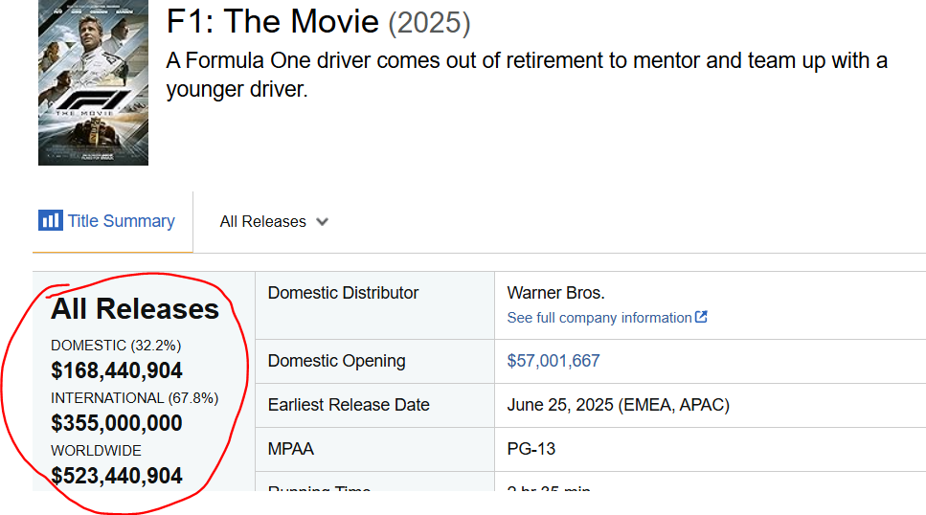Expand the All Releases dropdown

[263, 221]
